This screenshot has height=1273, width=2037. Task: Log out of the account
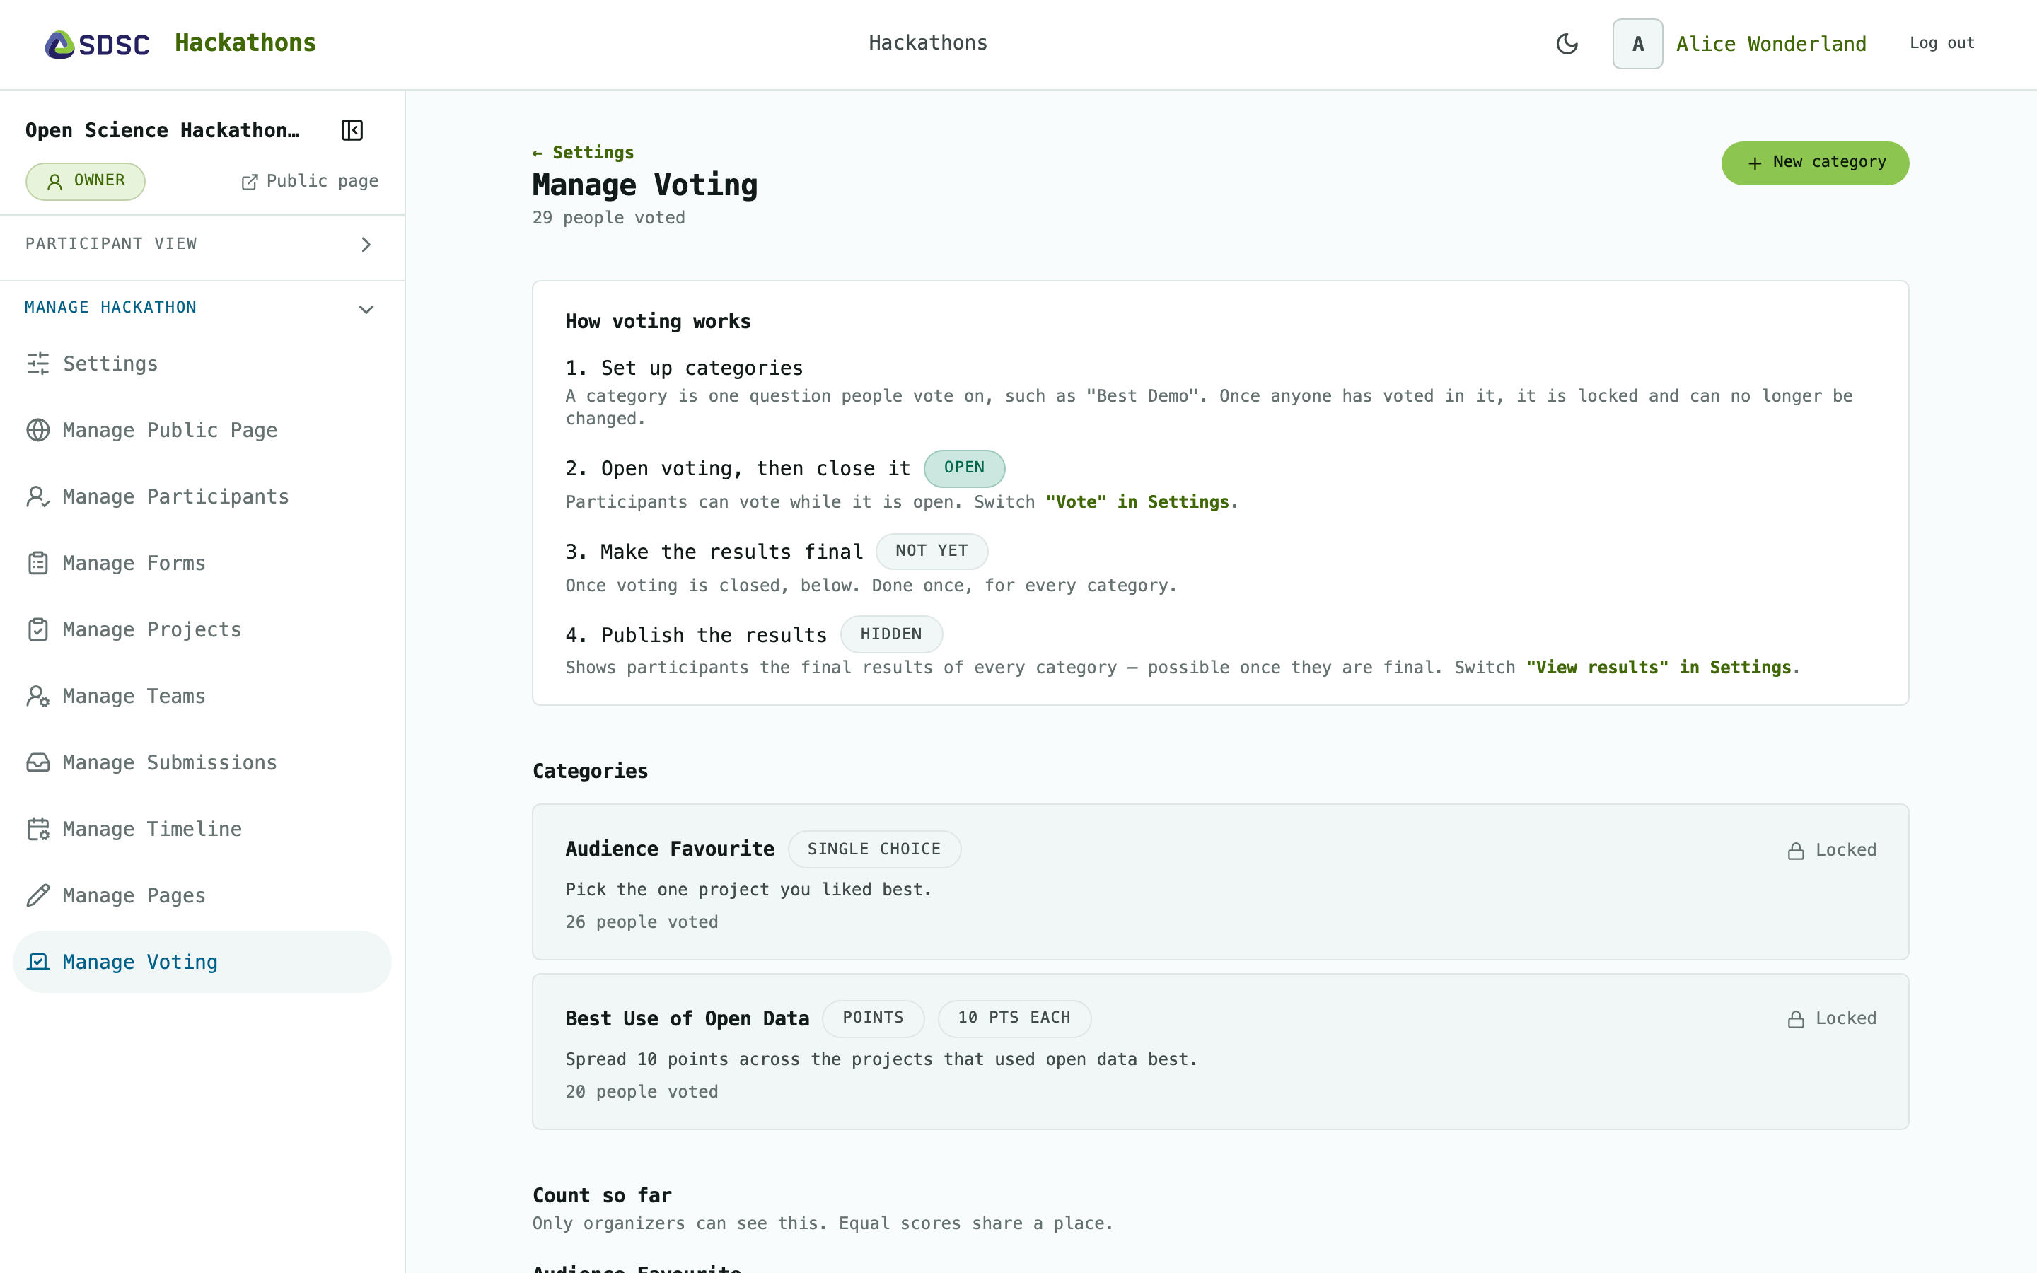click(1942, 43)
